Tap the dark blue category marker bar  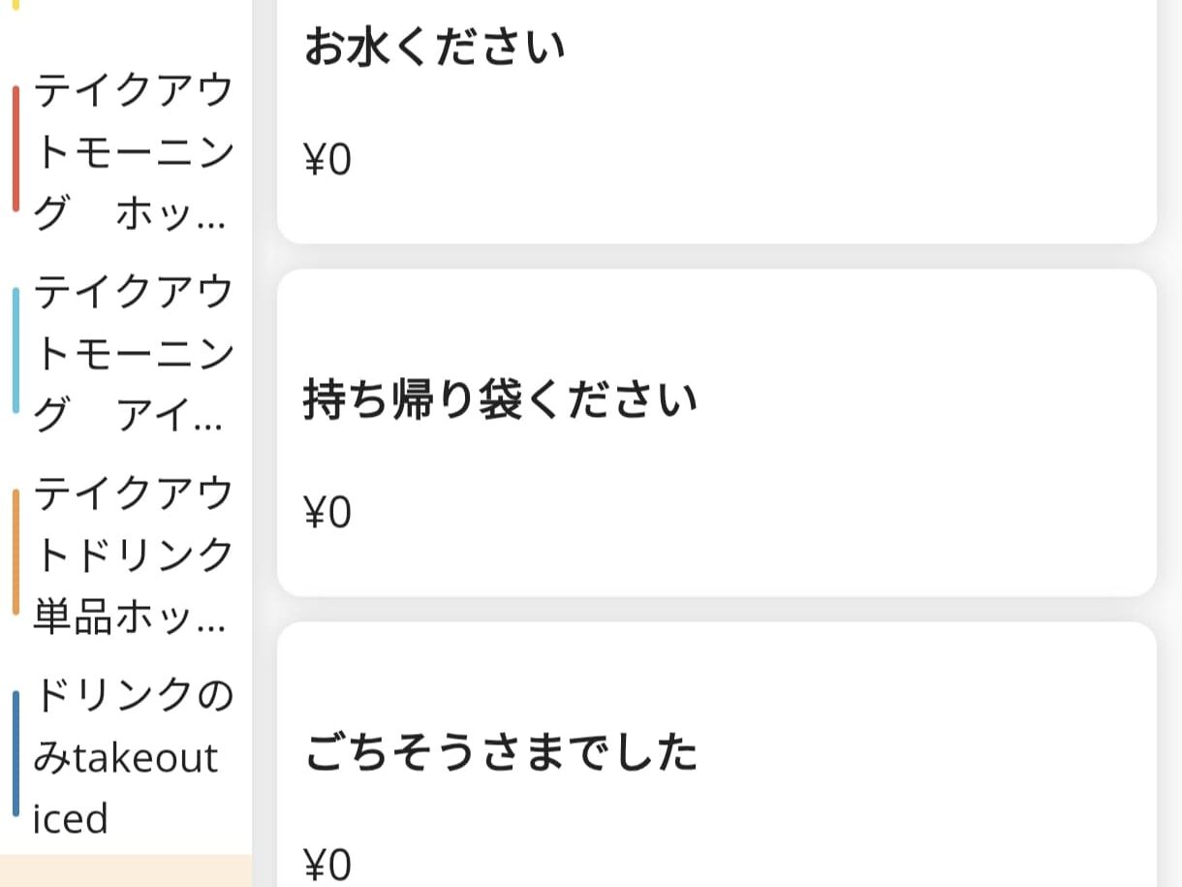pyautogui.click(x=16, y=753)
